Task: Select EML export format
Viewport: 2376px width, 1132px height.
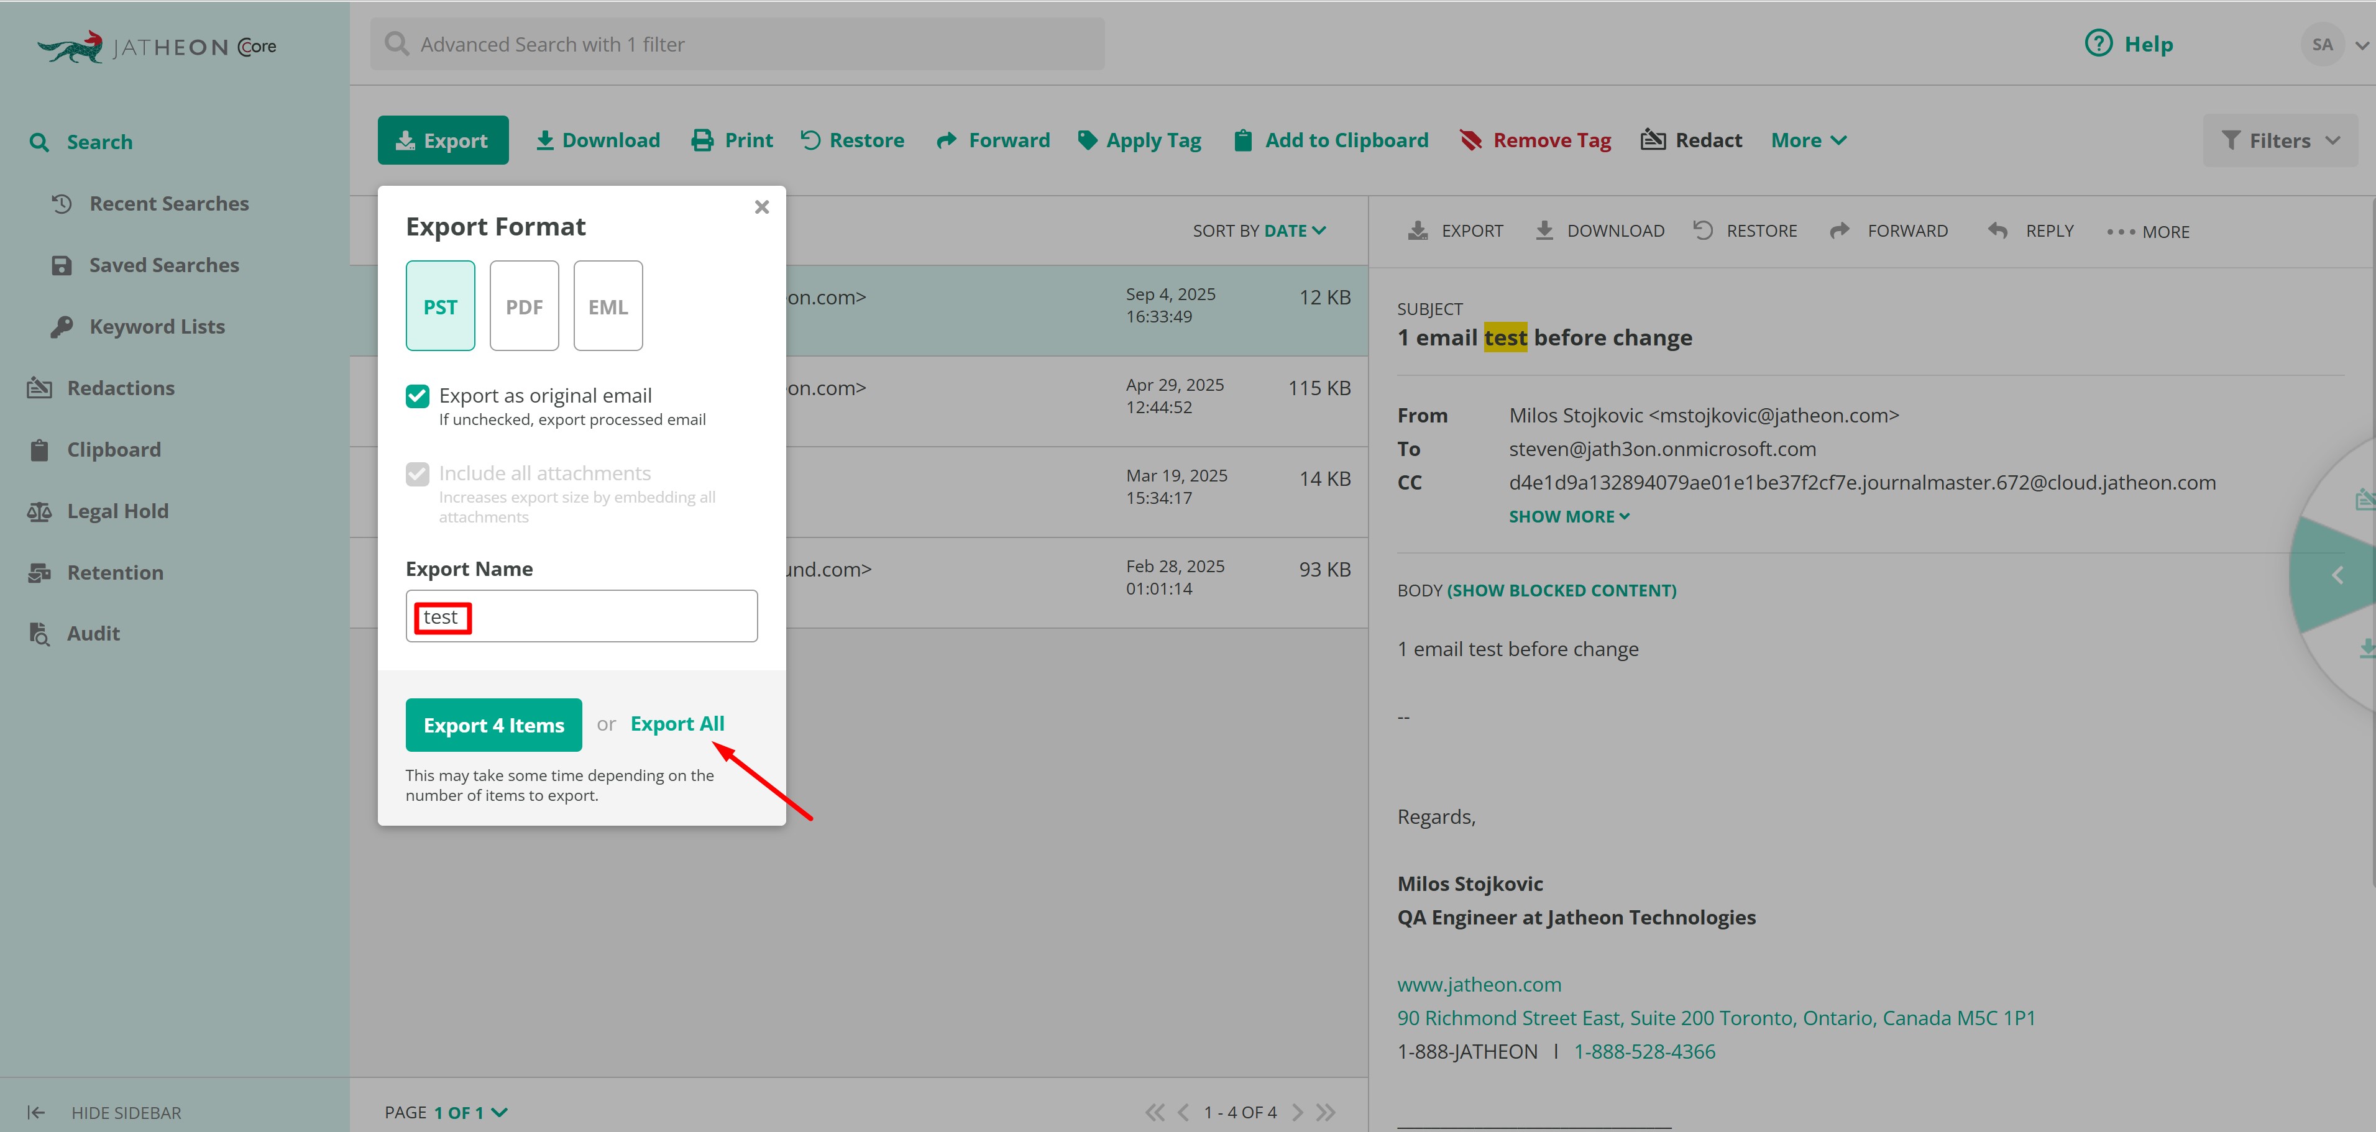Action: pyautogui.click(x=608, y=305)
